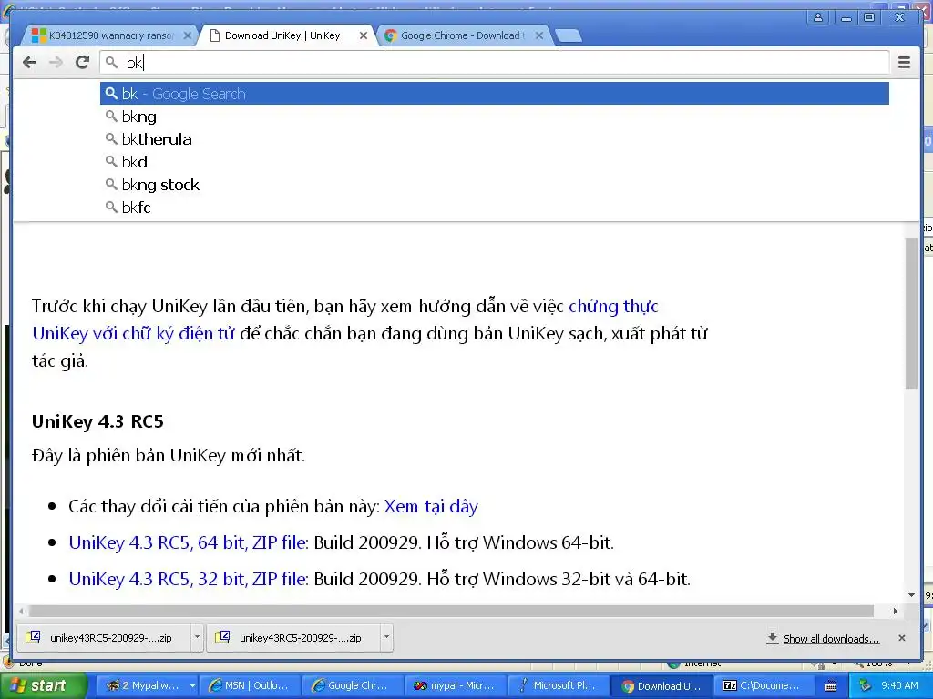Switch to 'C:\Docume...' 7-Zip taskbar window
Screen dimensions: 933x699
764,686
